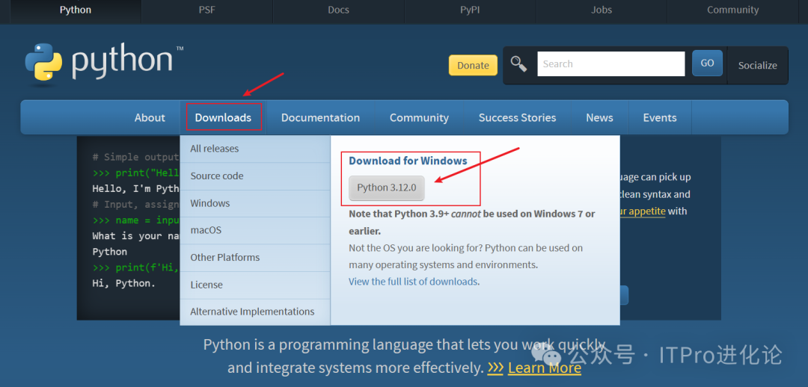Image resolution: width=808 pixels, height=387 pixels.
Task: Click the Python 3.12.0 download button
Action: pyautogui.click(x=387, y=188)
